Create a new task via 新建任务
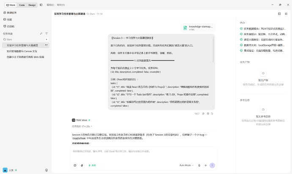This screenshot has width=292, height=174. (10, 13)
